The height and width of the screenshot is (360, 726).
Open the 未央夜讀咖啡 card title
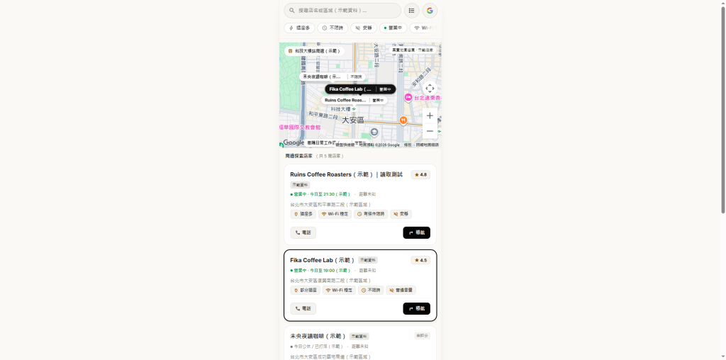[318, 336]
